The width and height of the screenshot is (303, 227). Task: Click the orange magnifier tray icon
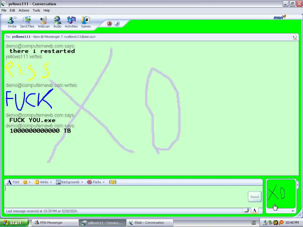(x=281, y=223)
